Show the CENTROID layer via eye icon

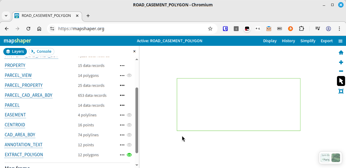click(x=129, y=125)
